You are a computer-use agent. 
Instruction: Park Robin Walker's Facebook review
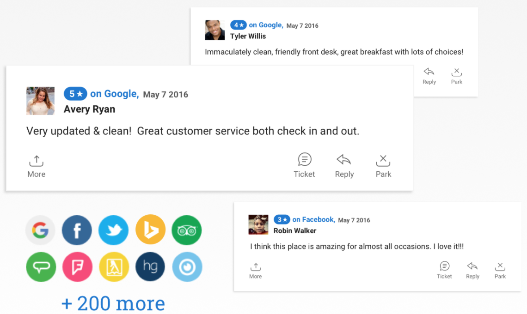click(500, 271)
